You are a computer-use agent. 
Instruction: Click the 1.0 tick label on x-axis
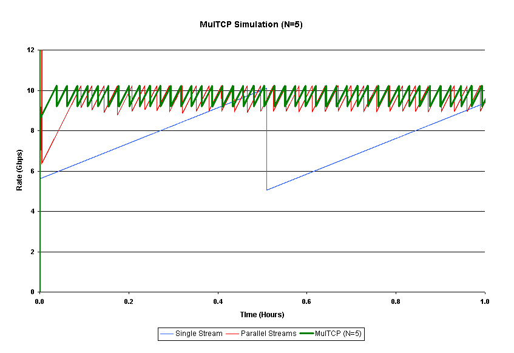pyautogui.click(x=484, y=301)
